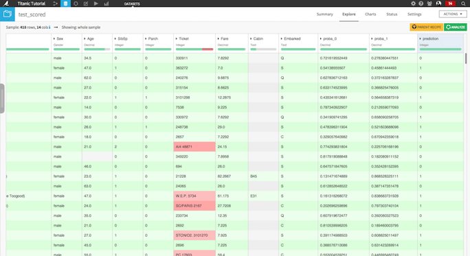This screenshot has width=470, height=256.
Task: Open the red notifications counter 14
Action: coord(450,3)
